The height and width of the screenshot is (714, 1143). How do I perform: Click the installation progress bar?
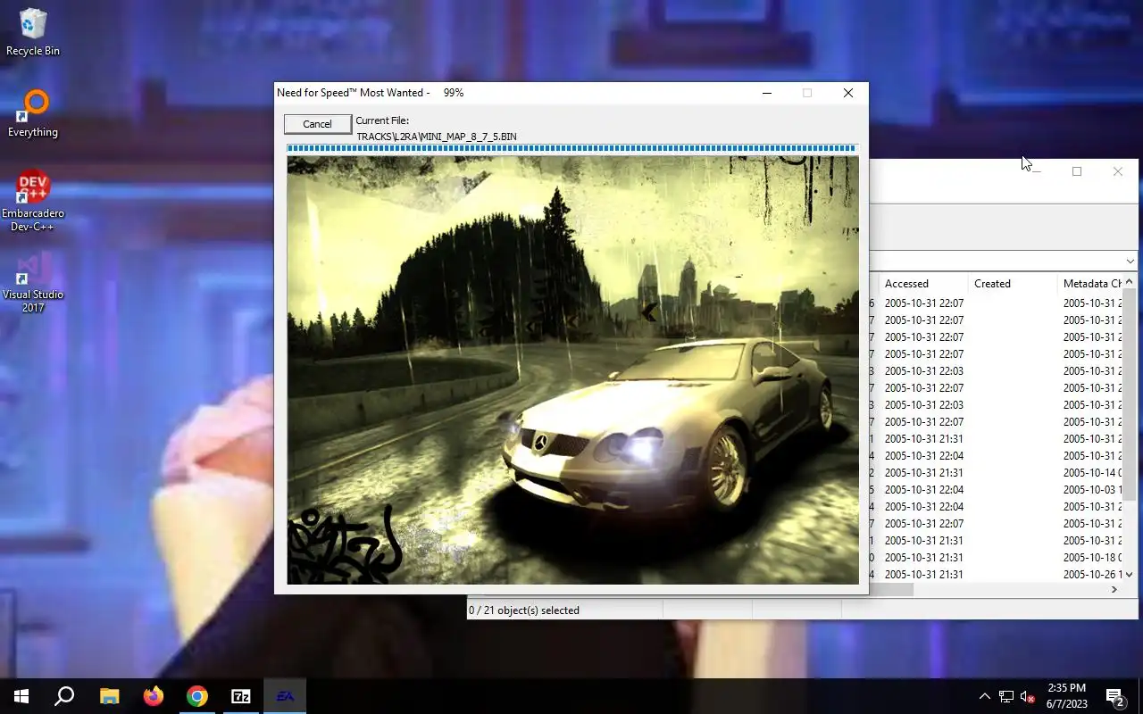click(571, 148)
